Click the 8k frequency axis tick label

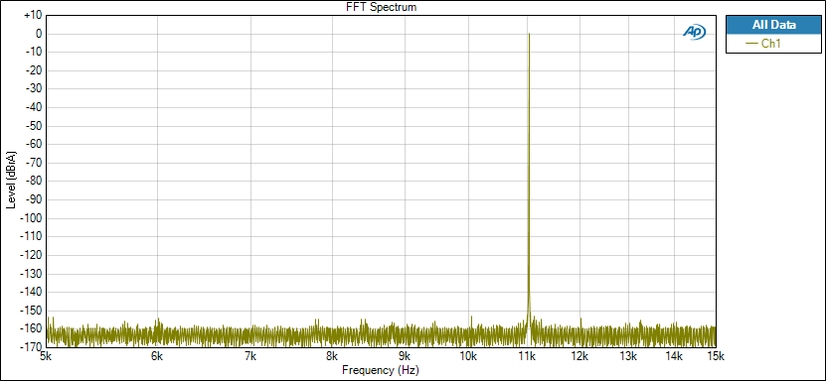coord(332,356)
